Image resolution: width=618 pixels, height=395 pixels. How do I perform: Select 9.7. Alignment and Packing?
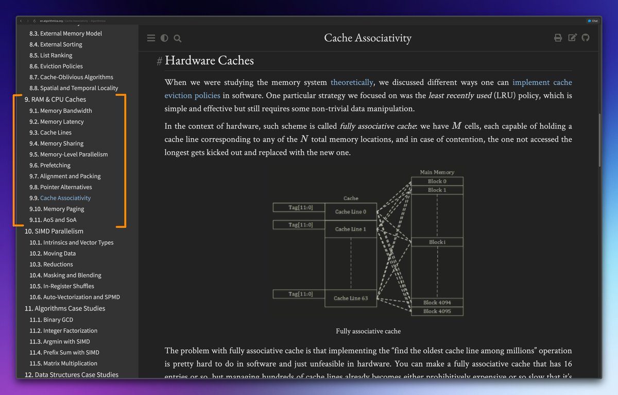tap(65, 176)
